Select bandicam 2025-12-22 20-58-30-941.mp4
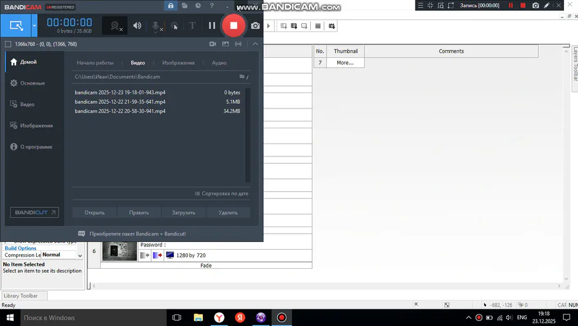 click(x=157, y=111)
